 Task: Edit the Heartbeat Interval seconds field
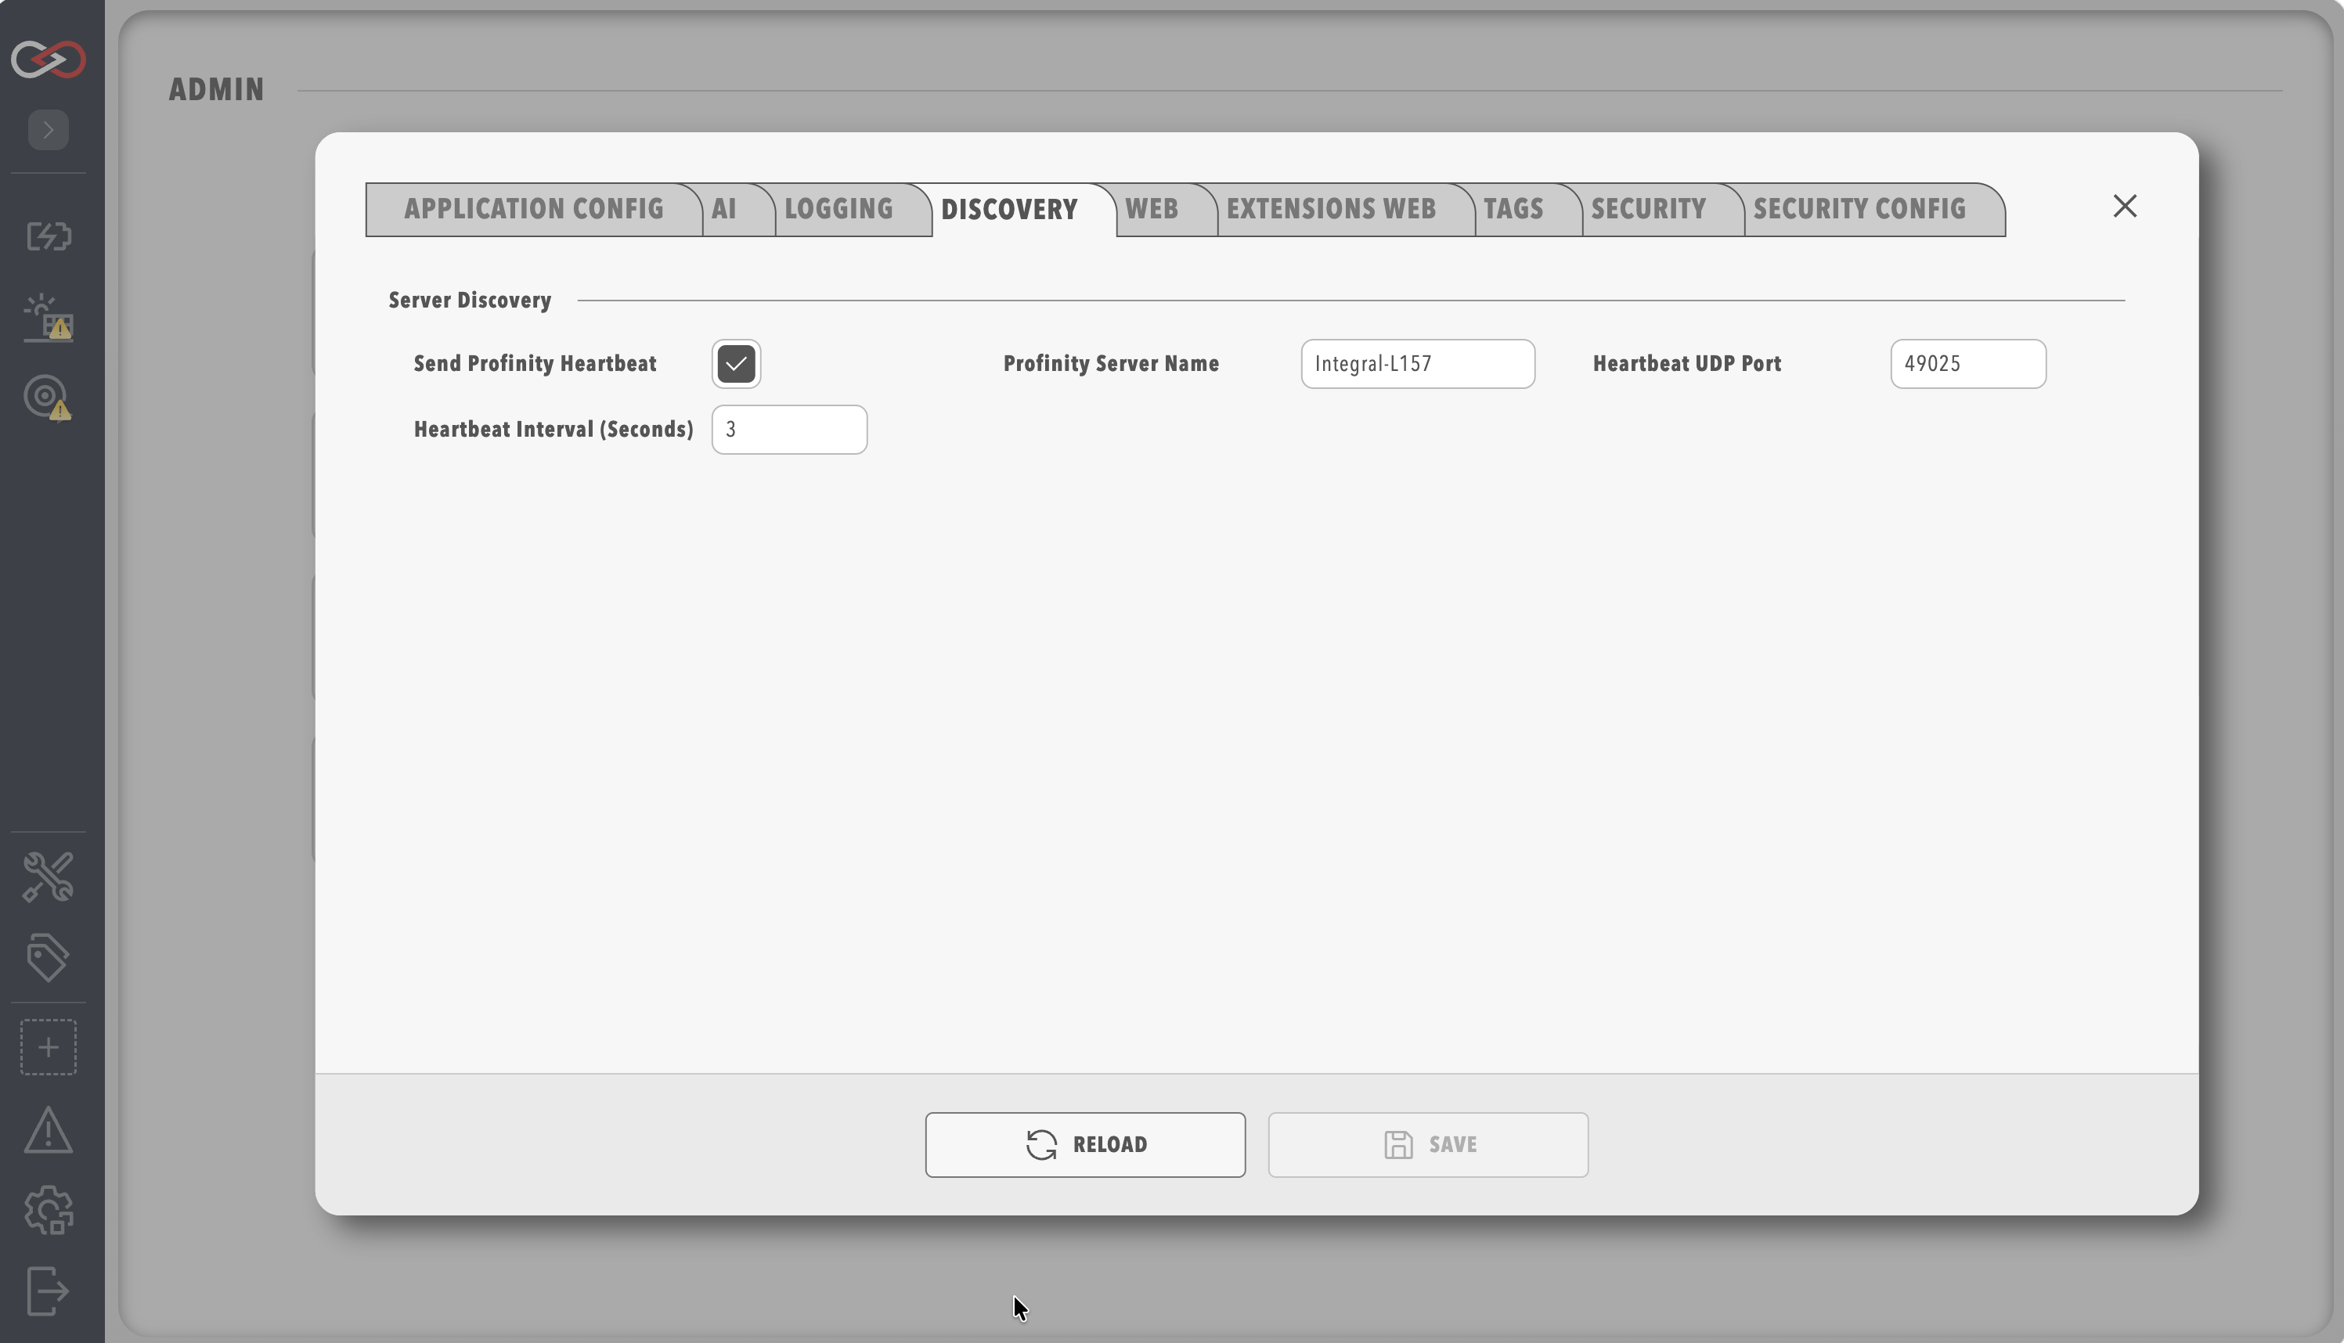pyautogui.click(x=788, y=430)
